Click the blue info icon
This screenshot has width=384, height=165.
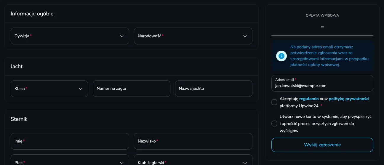pos(281,56)
